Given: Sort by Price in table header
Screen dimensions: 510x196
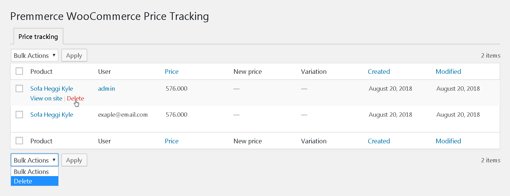Looking at the screenshot, I should pyautogui.click(x=172, y=71).
